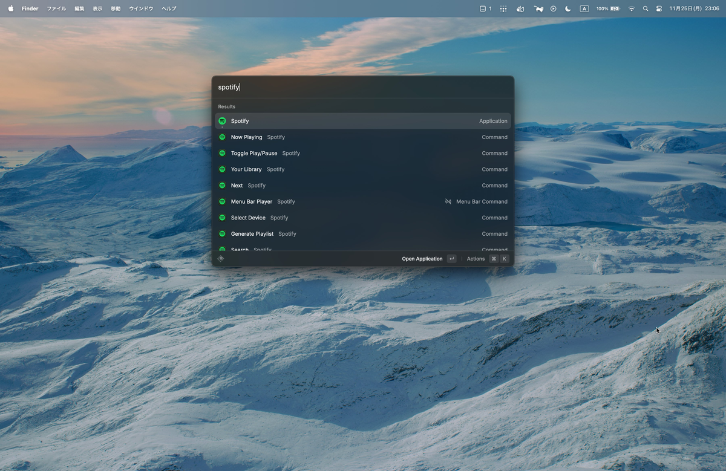Select the Your Library command
Image resolution: width=726 pixels, height=471 pixels.
pos(363,169)
